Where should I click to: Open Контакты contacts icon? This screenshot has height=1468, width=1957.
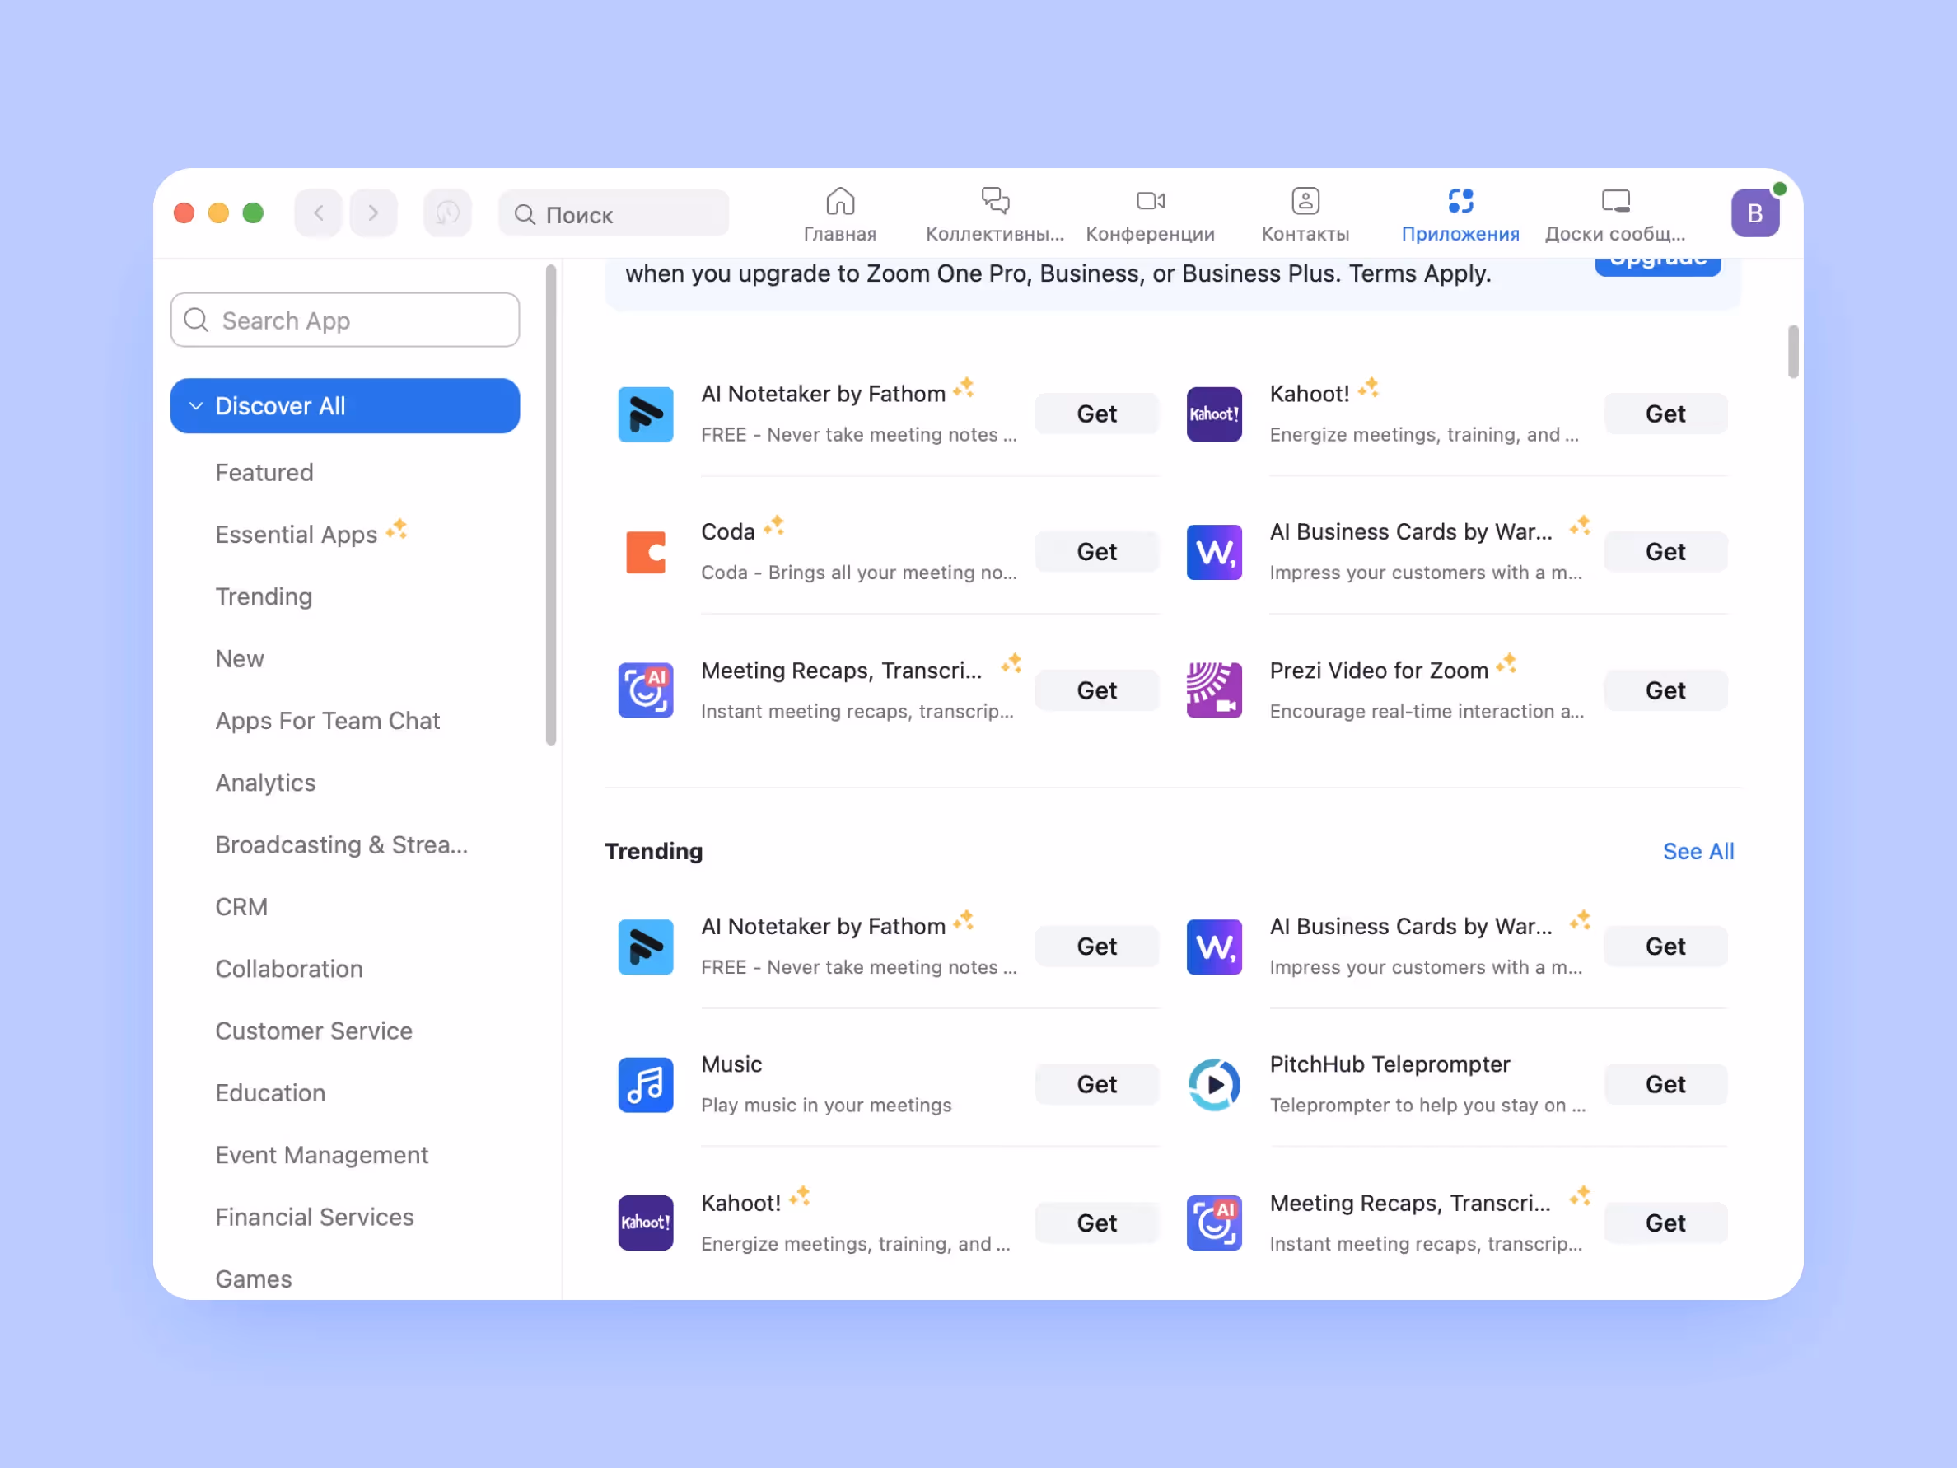tap(1305, 201)
